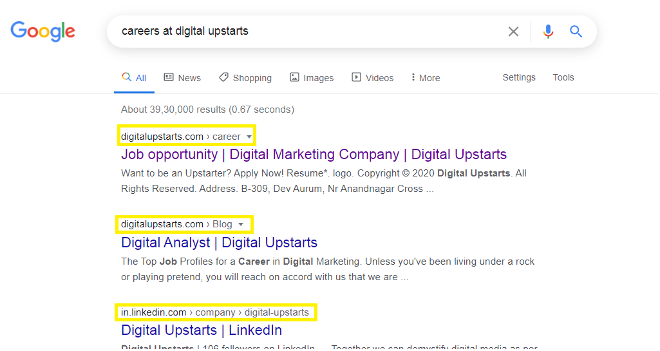Image resolution: width=660 pixels, height=351 pixels.
Task: Open Digital Upstarts | LinkedIn result
Action: click(201, 330)
